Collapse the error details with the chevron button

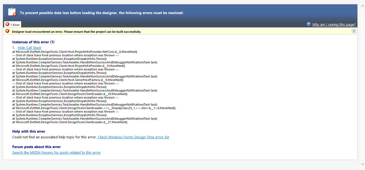354,31
